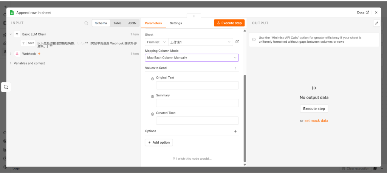Expand the Webhook input node
Image resolution: width=387 pixels, height=173 pixels.
point(11,54)
